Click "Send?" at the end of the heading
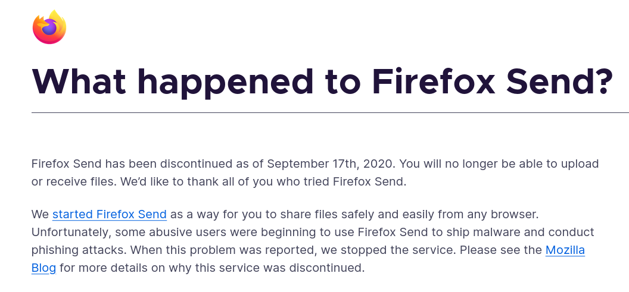 (559, 81)
